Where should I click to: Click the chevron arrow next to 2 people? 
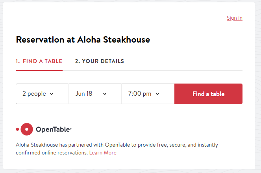coord(52,94)
